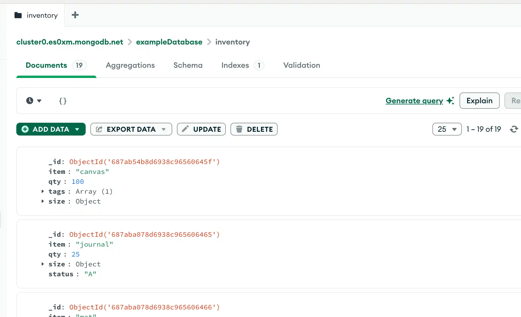The image size is (521, 317).
Task: Expand the tags Array in the canvas document
Action: pyautogui.click(x=42, y=191)
